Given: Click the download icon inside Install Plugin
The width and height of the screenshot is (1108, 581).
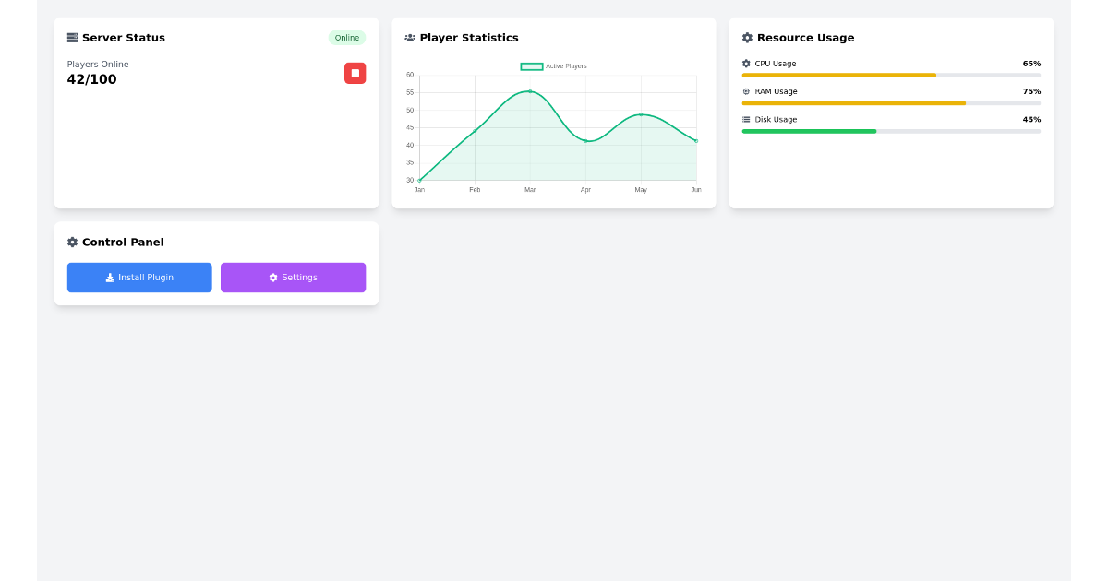Looking at the screenshot, I should click(108, 277).
